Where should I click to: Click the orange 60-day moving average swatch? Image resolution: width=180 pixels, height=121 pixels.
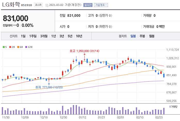click(x=18, y=47)
